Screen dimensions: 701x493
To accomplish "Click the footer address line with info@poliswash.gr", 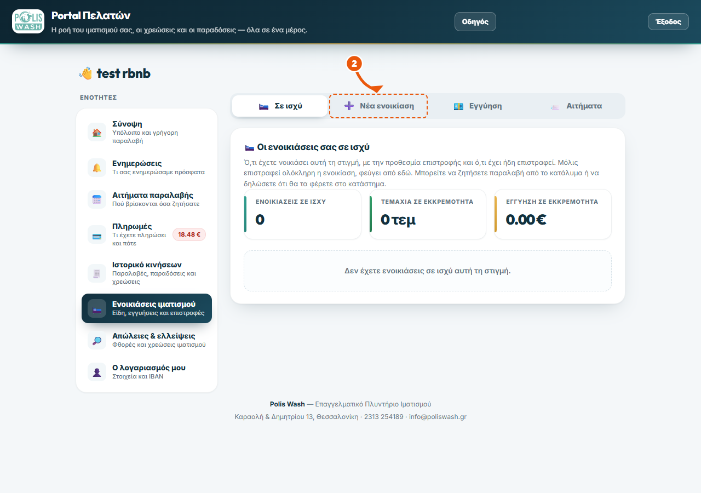I will coord(350,417).
